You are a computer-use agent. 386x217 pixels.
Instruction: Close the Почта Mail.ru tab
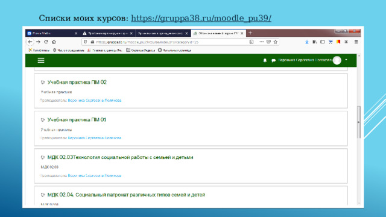[x=76, y=33]
